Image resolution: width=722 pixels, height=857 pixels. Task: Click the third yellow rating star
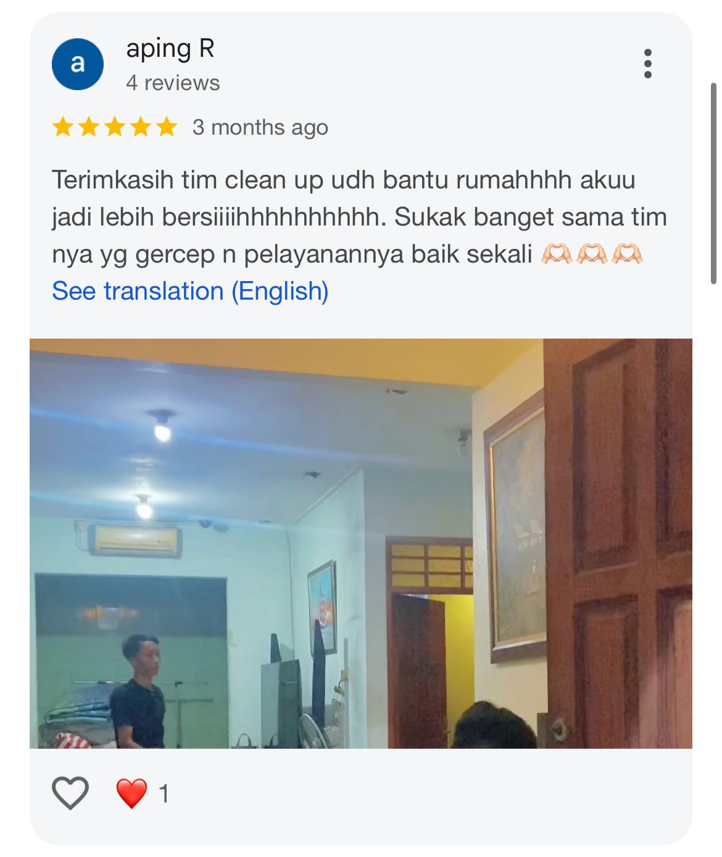tap(115, 127)
